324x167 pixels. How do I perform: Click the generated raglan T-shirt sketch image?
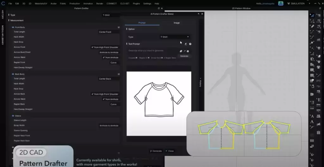point(159,104)
